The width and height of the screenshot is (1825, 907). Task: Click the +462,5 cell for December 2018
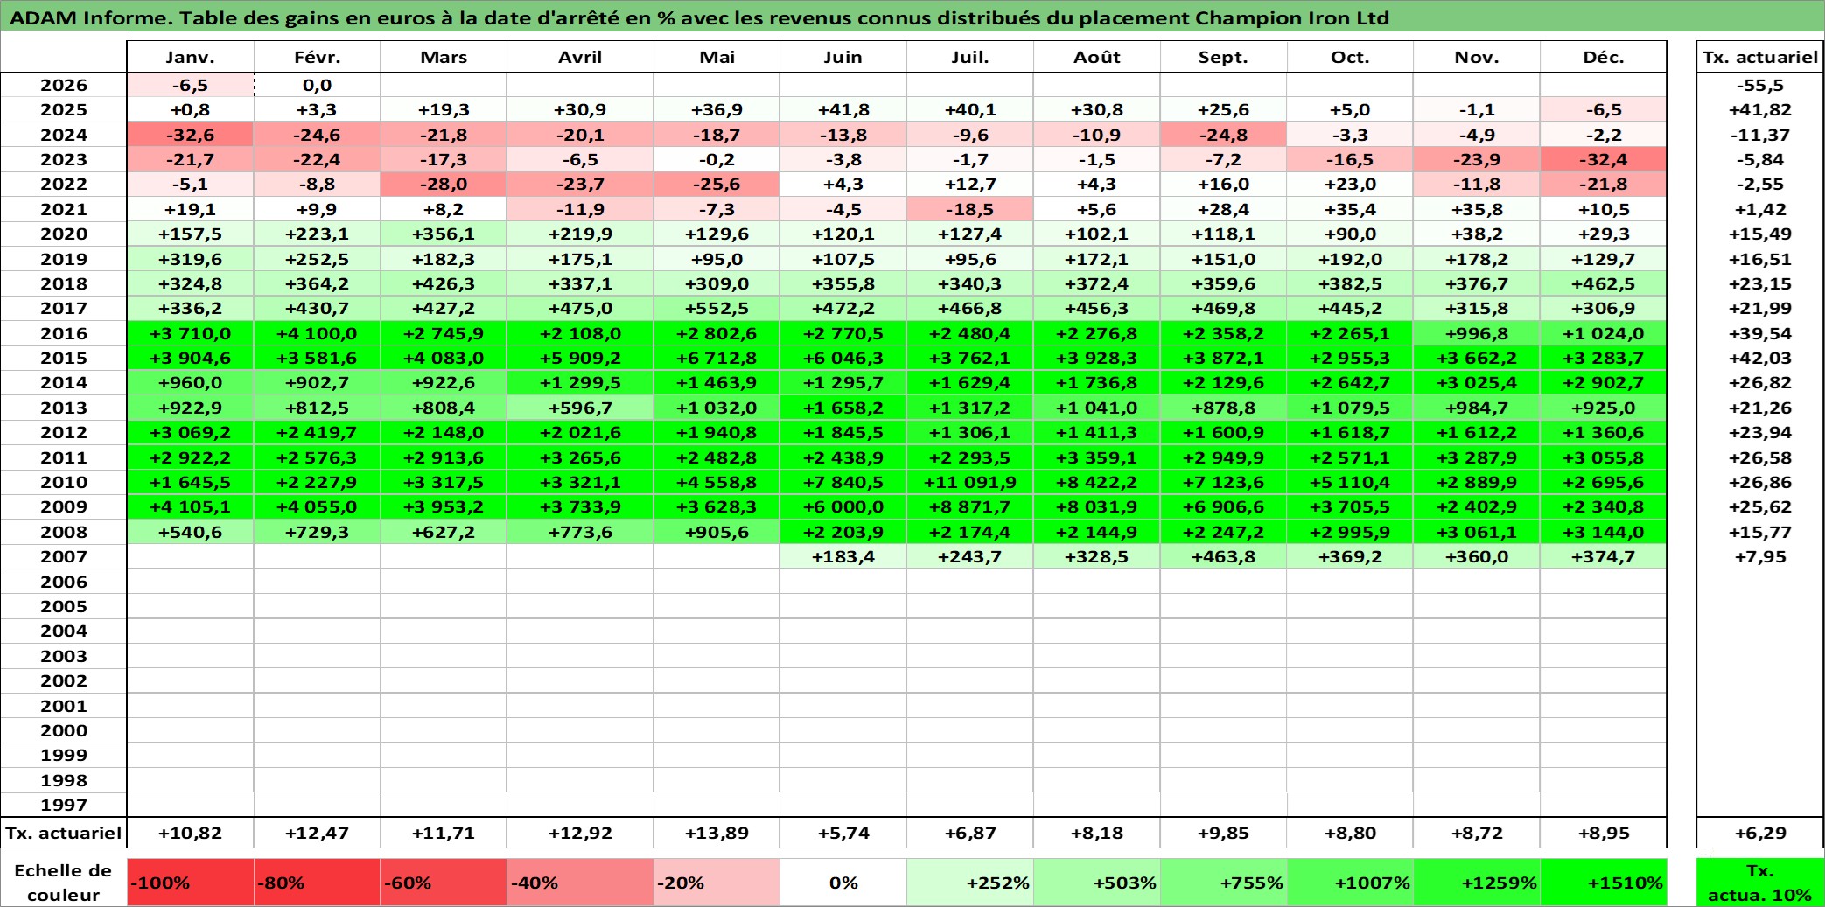[x=1604, y=283]
